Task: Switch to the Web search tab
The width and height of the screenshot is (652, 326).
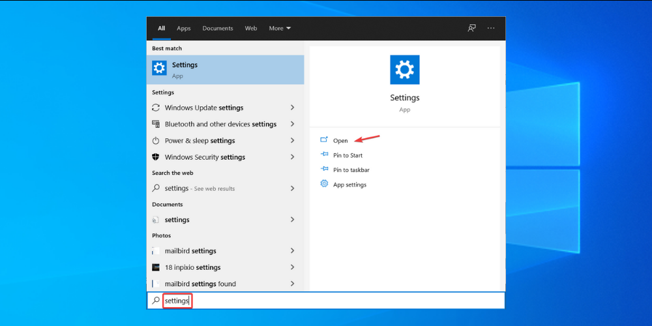Action: coord(251,28)
